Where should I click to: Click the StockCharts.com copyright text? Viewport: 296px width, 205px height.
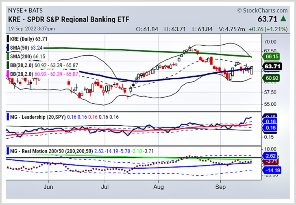click(262, 11)
